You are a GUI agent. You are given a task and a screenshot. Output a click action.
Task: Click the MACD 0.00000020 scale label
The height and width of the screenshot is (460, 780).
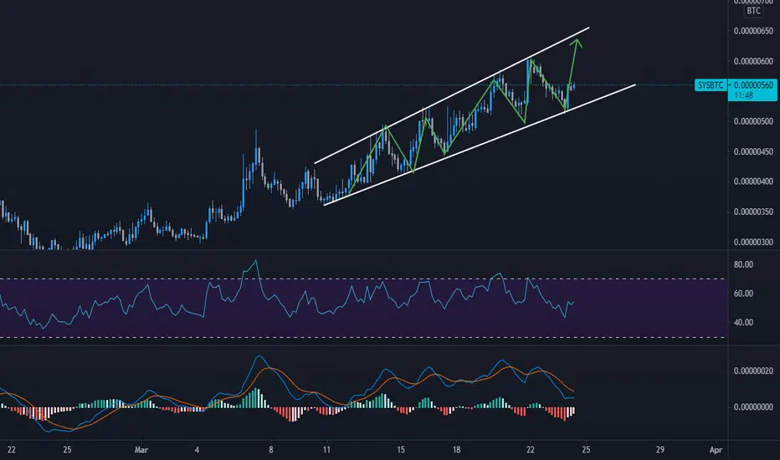753,371
